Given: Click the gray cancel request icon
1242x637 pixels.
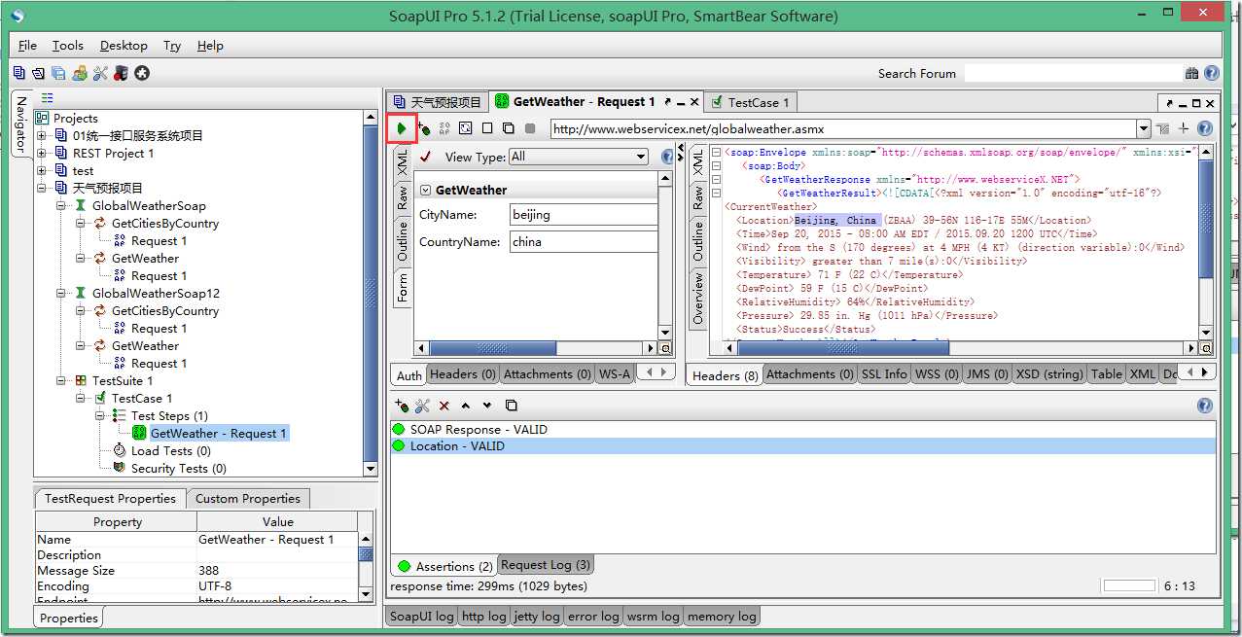Looking at the screenshot, I should tap(530, 128).
